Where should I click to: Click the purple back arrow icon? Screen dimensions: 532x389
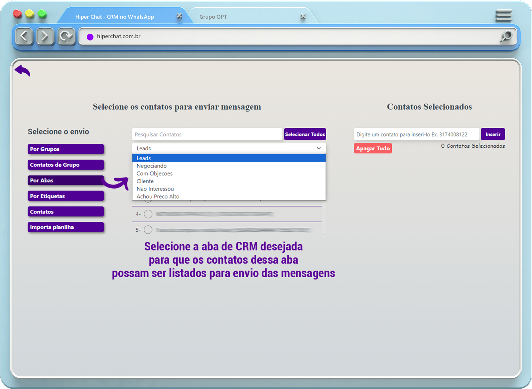click(22, 70)
